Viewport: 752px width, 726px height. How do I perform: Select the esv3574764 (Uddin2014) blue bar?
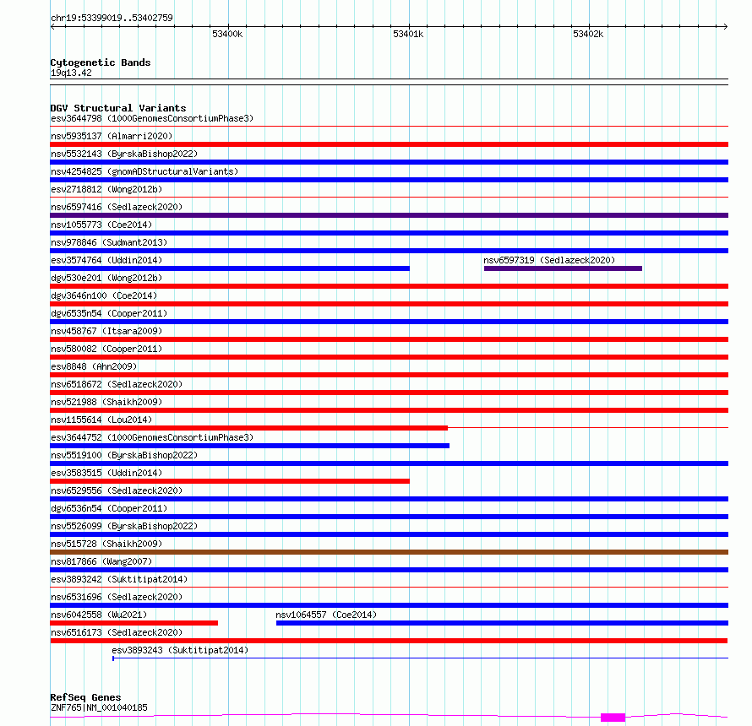click(x=230, y=268)
